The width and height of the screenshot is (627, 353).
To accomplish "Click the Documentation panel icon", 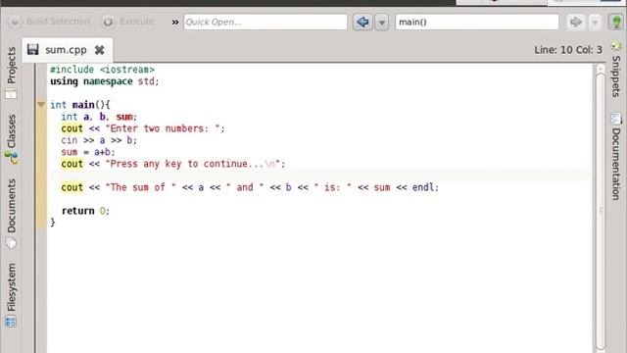I will coord(616,119).
